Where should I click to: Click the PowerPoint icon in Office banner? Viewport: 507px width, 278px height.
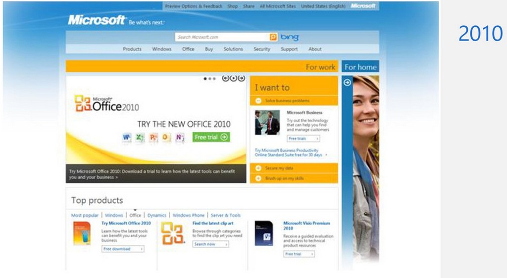pyautogui.click(x=153, y=138)
